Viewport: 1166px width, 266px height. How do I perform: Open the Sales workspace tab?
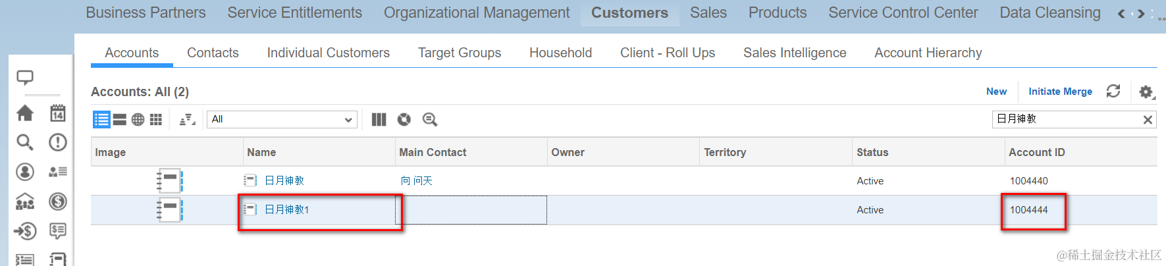click(708, 13)
